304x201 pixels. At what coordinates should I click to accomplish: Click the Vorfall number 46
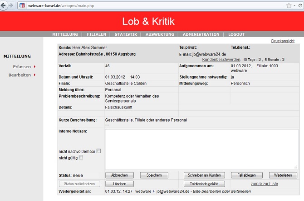point(108,66)
